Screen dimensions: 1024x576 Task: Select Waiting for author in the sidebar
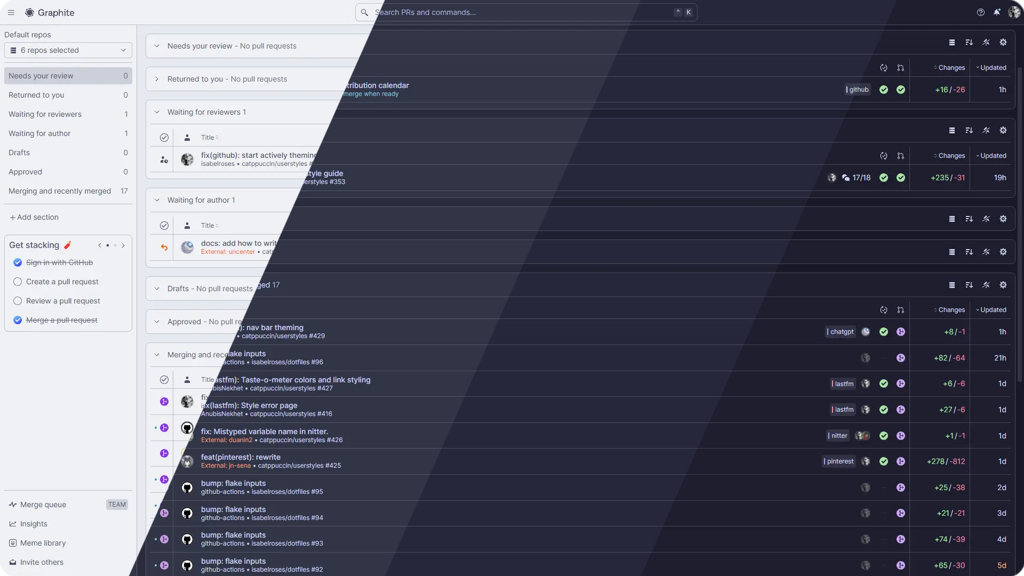tap(68, 133)
